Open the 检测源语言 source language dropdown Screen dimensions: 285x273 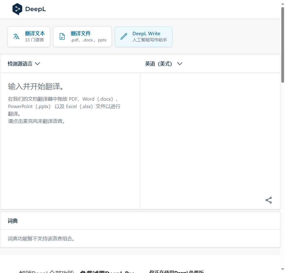pos(24,64)
